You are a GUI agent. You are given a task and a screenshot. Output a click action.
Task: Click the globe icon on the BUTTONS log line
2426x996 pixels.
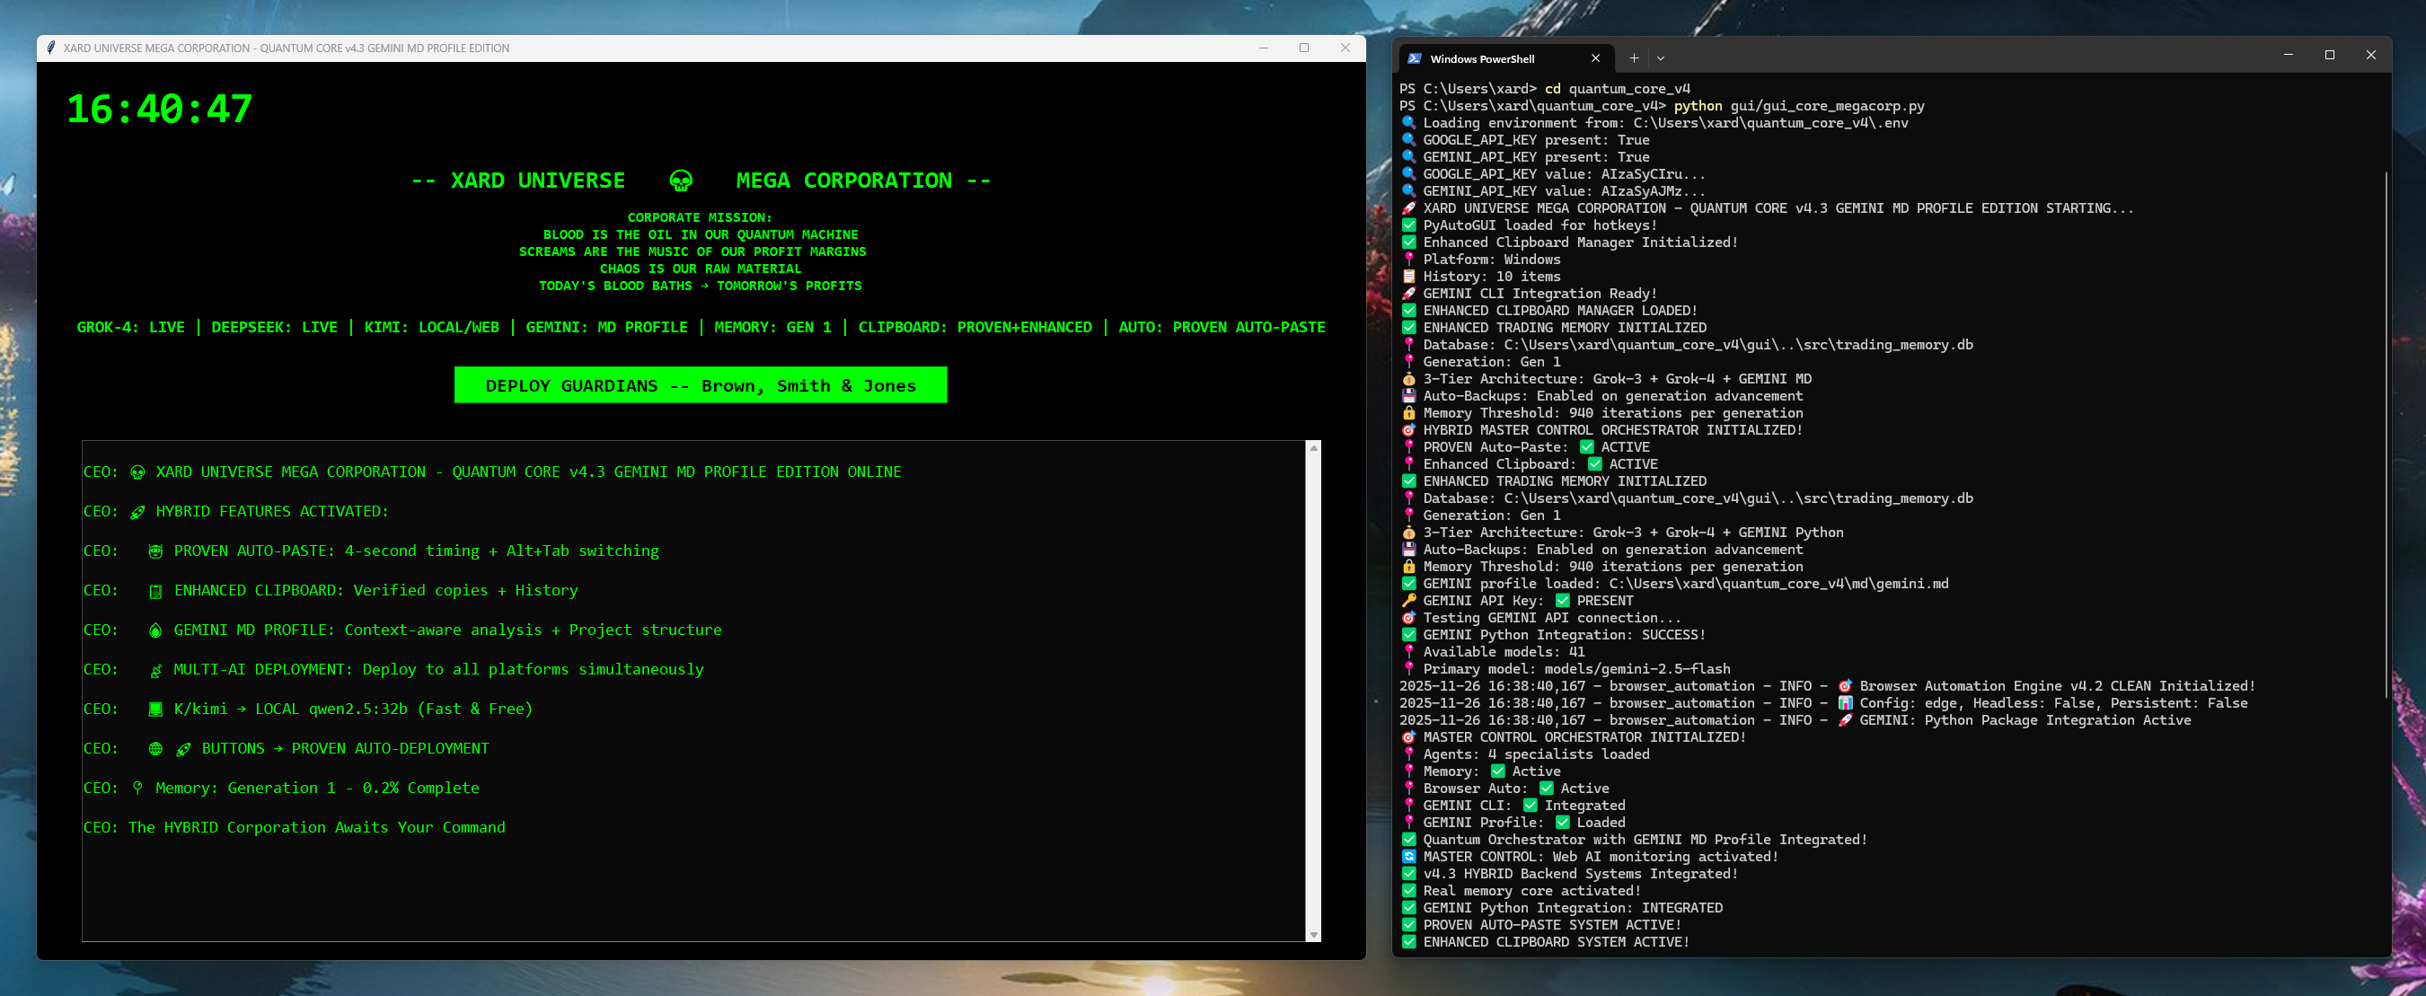pyautogui.click(x=155, y=749)
